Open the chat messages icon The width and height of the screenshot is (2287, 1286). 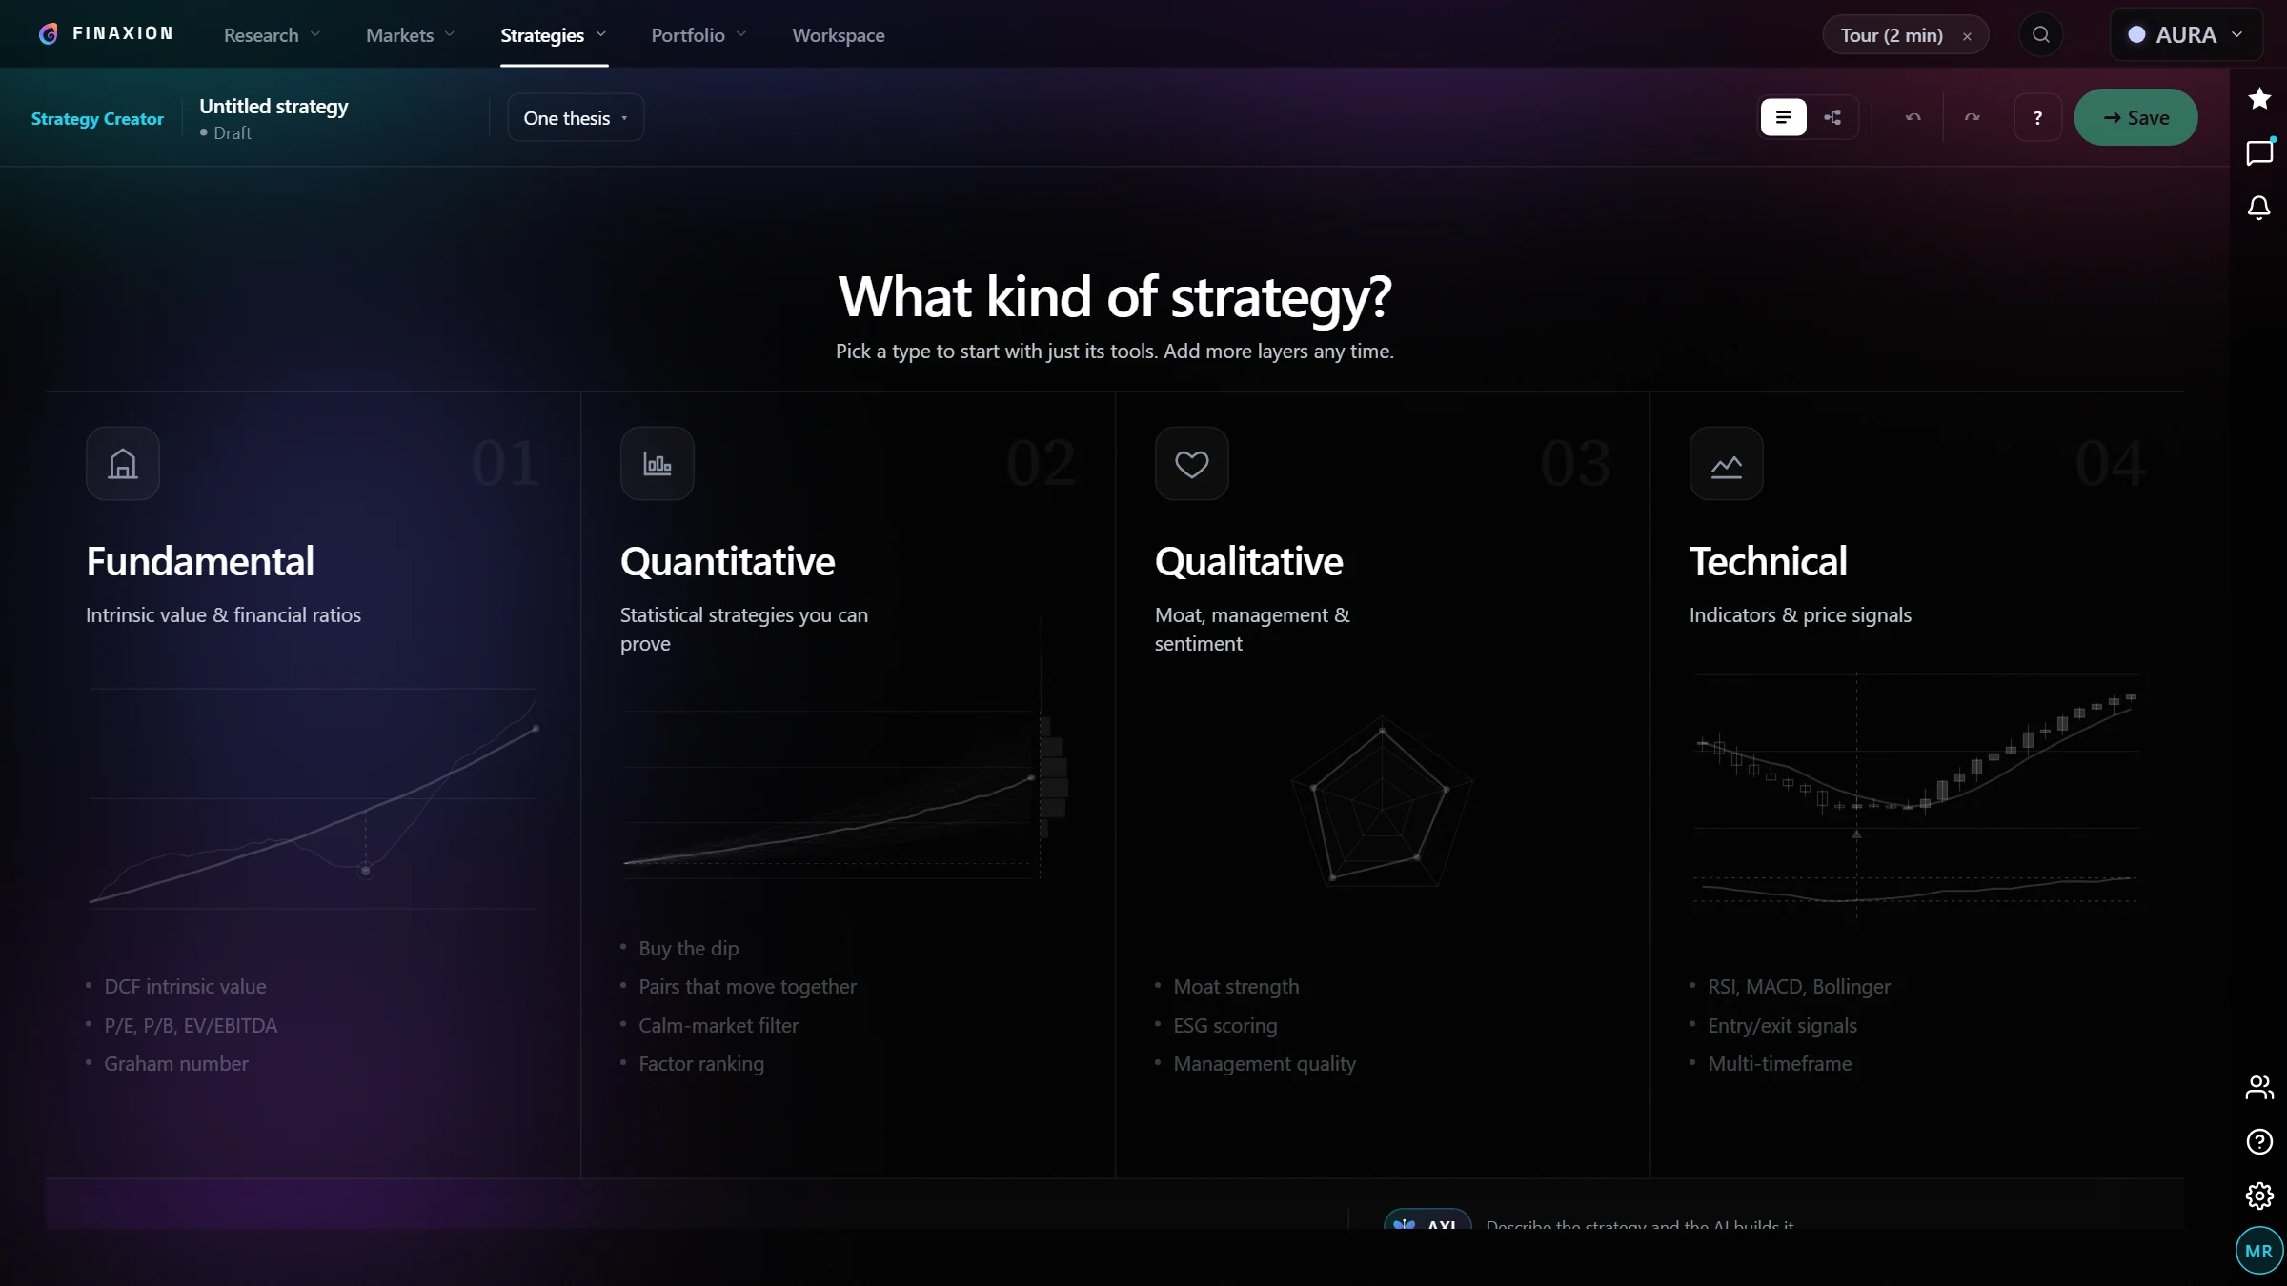click(2259, 153)
